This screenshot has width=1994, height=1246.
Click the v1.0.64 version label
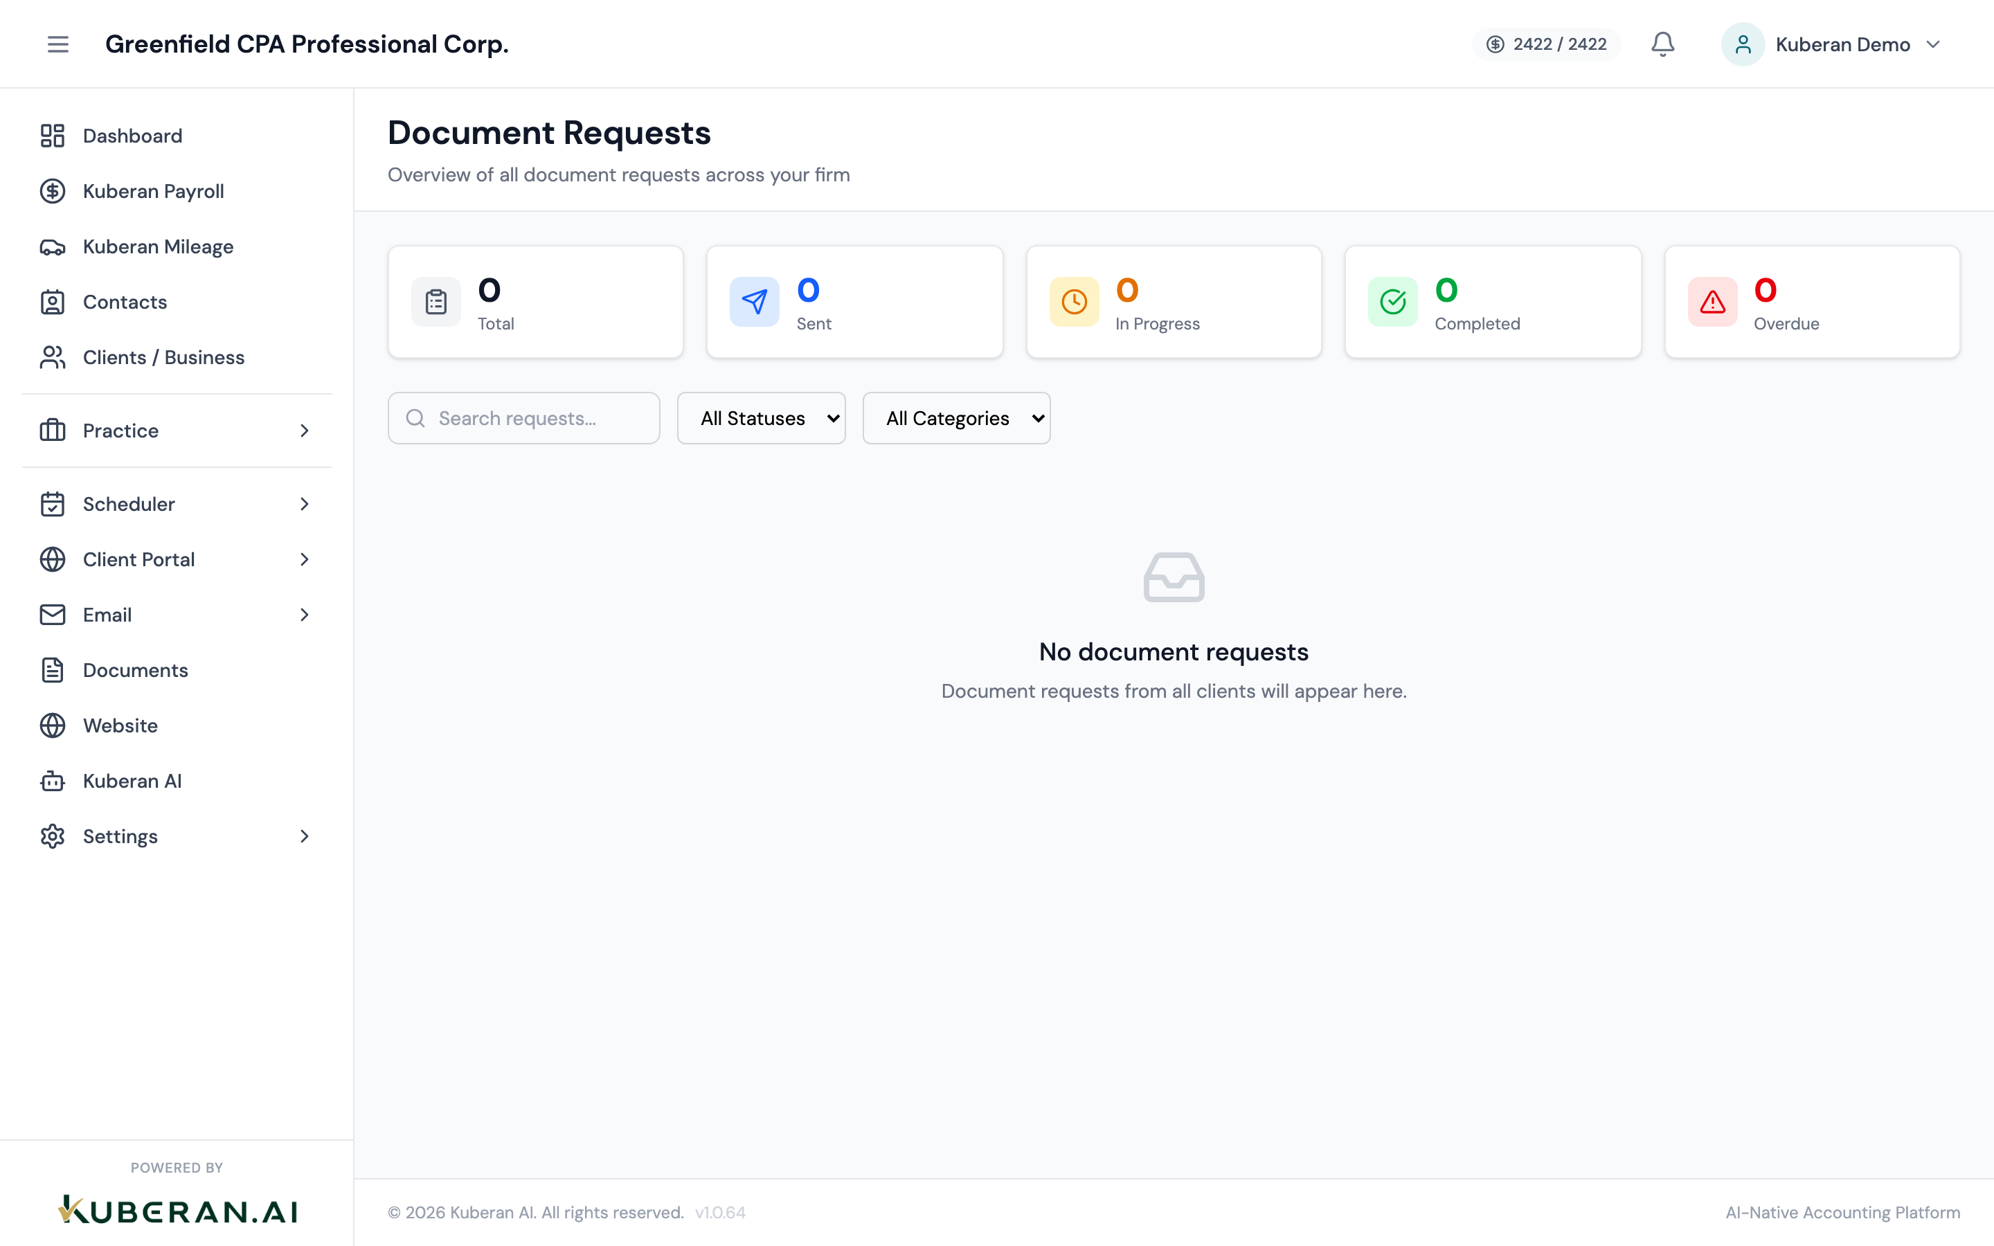720,1212
